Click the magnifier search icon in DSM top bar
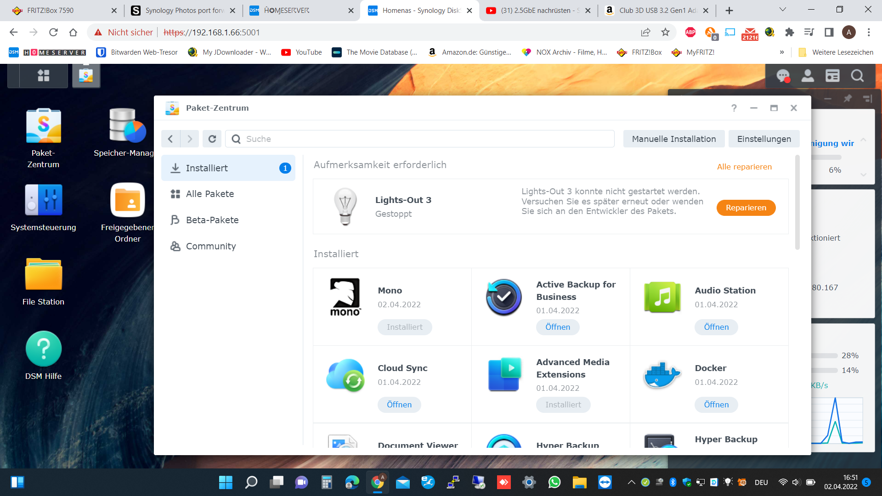Viewport: 882px width, 496px height. [x=857, y=76]
